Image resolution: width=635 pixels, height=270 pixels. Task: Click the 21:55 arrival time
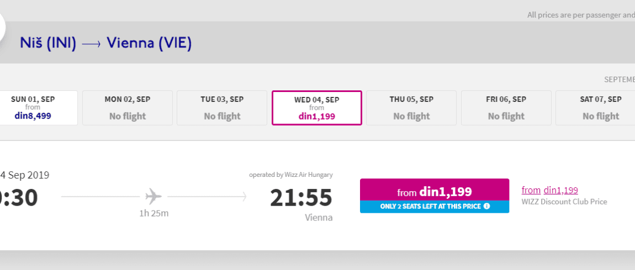tap(301, 198)
